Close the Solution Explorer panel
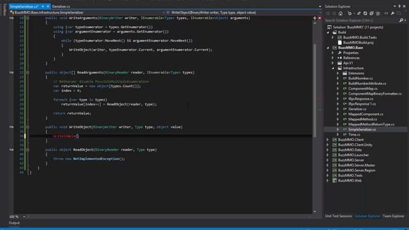 click(405, 6)
